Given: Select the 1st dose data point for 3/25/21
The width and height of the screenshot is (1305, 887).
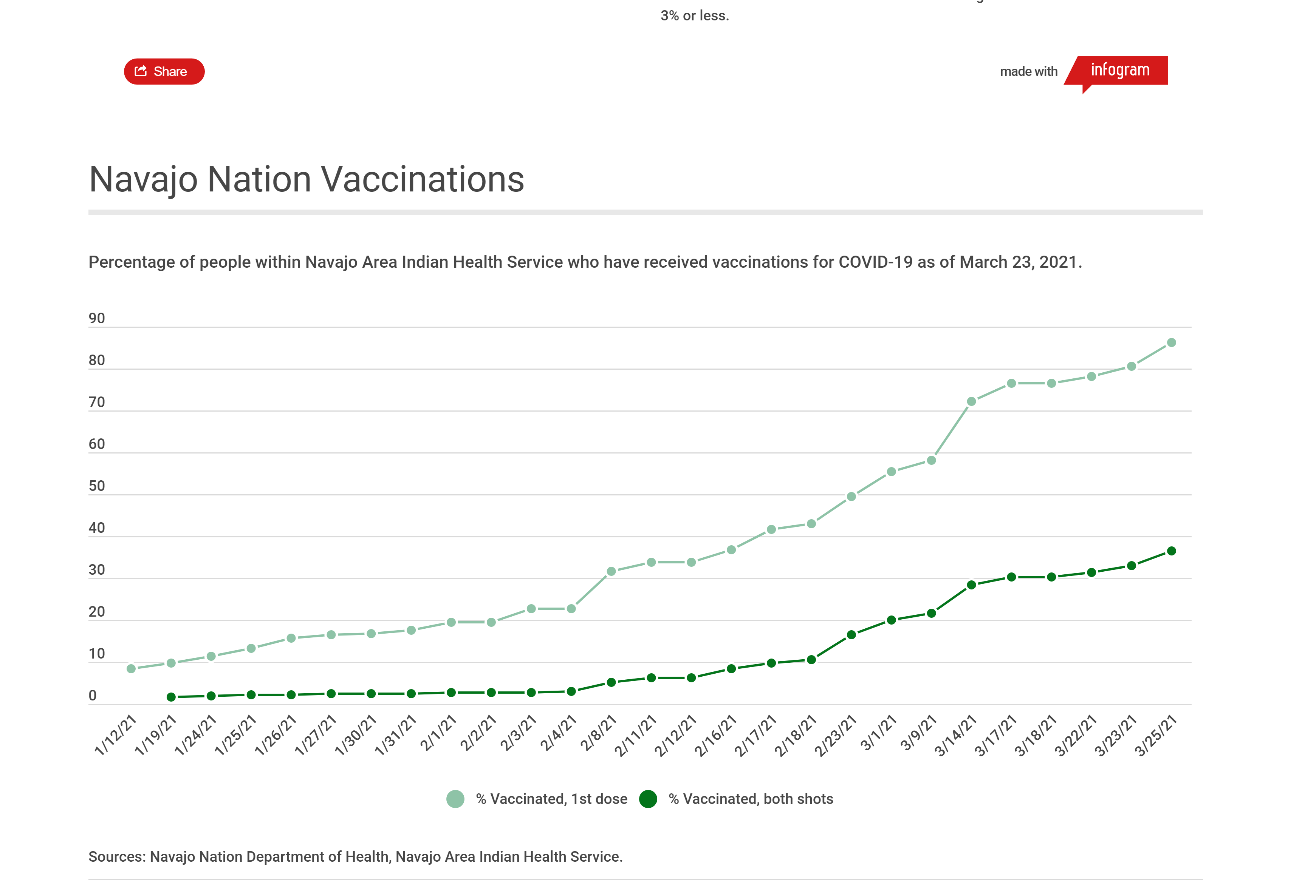Looking at the screenshot, I should tap(1171, 343).
